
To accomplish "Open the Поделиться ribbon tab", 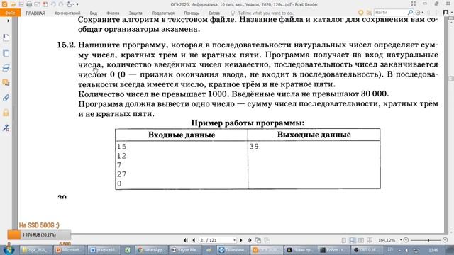I will pos(163,13).
